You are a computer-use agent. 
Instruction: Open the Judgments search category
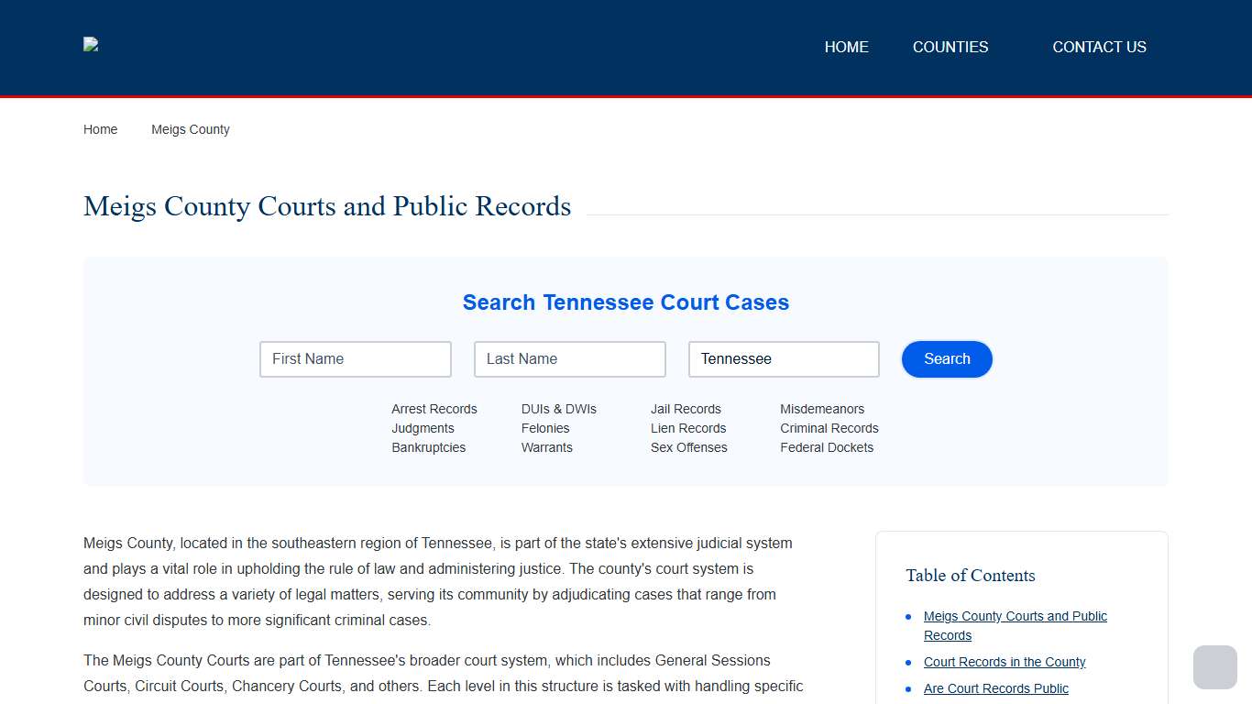click(423, 428)
